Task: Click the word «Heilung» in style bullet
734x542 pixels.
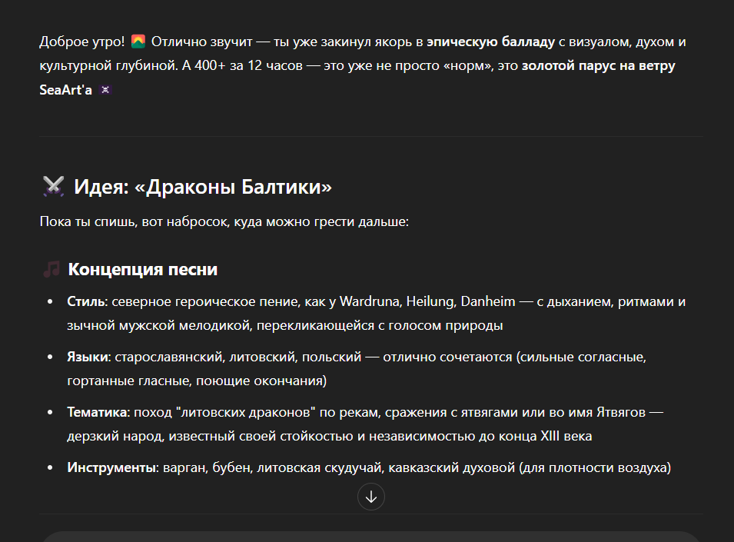Action: coord(429,301)
